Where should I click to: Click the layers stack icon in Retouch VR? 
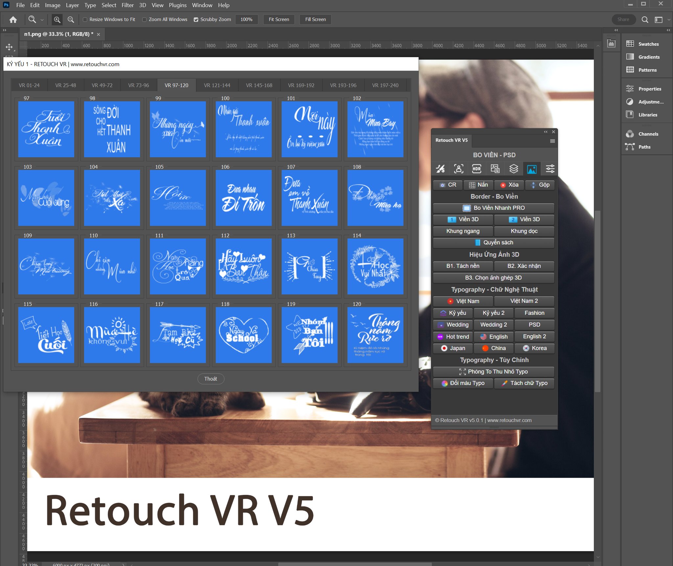514,169
